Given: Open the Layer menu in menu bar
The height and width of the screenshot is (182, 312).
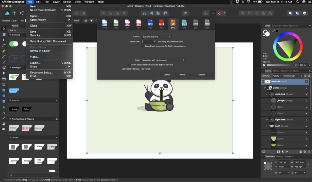Looking at the screenshot, I should (x=56, y=2).
